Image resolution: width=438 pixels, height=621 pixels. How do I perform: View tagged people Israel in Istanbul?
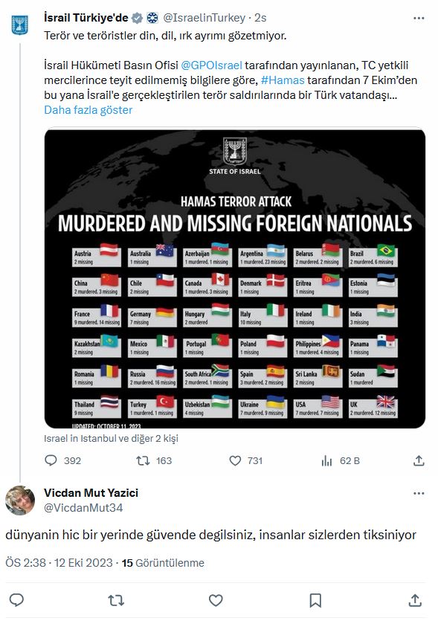click(111, 439)
